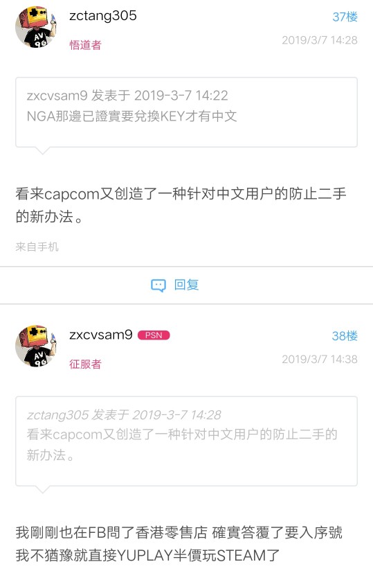373x580 pixels.
Task: Click the 38楼 floor number
Action: point(345,336)
